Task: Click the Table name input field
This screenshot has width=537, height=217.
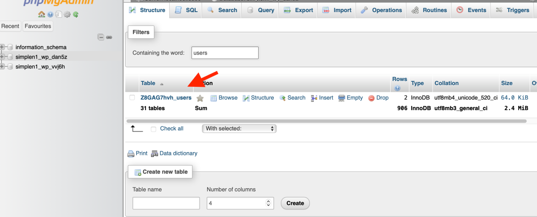Action: click(166, 203)
